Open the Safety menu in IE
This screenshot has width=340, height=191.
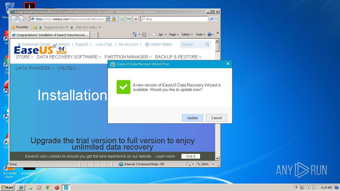tap(187, 34)
